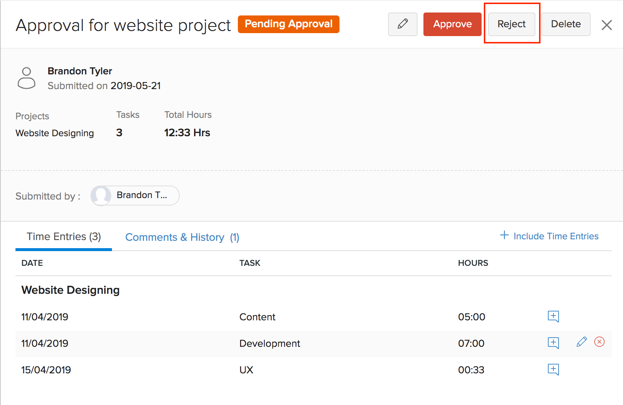Click the plus icon of Include Time Entries
623x405 pixels.
pyautogui.click(x=504, y=236)
